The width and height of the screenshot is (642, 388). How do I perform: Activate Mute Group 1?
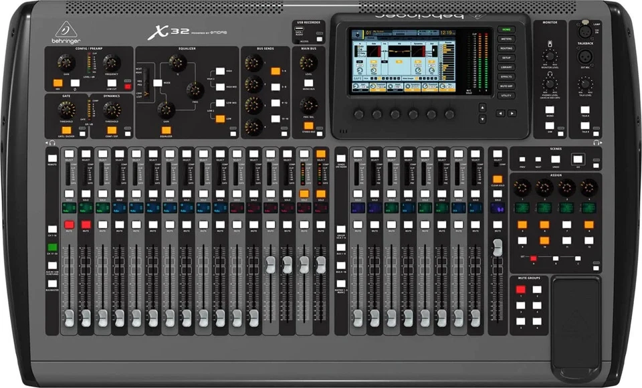point(520,288)
